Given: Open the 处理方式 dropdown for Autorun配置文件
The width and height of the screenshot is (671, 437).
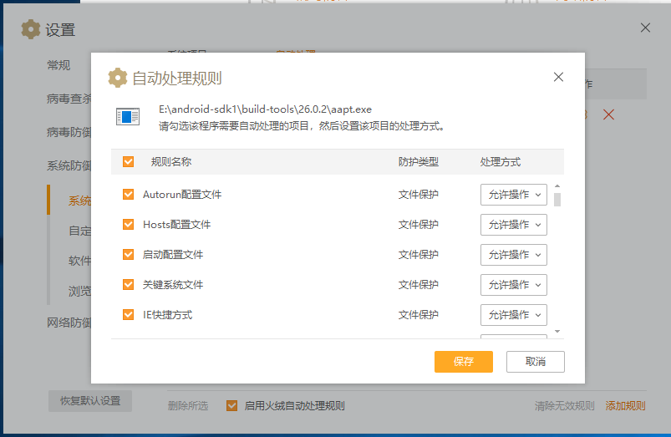Looking at the screenshot, I should [x=513, y=195].
